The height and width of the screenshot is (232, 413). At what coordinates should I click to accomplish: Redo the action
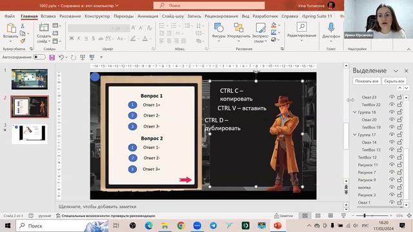(74, 57)
